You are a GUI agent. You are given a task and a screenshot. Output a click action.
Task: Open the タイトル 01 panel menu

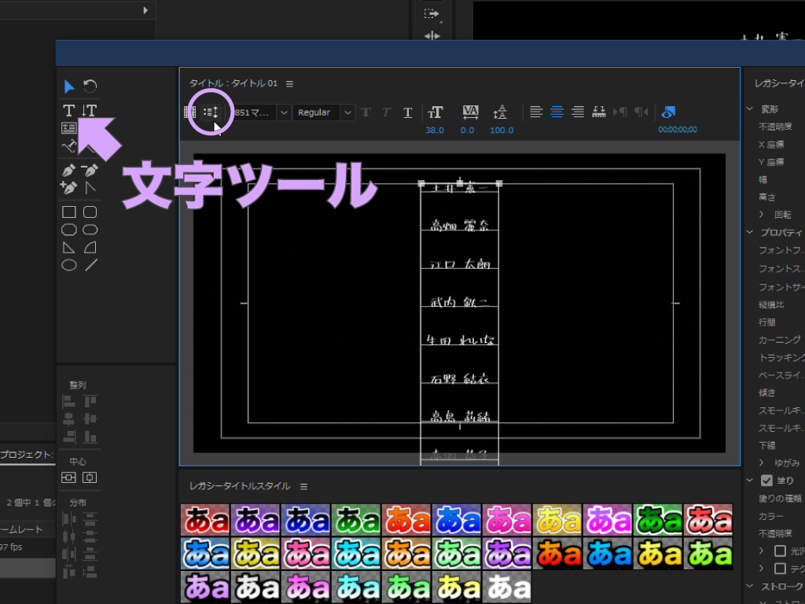(x=289, y=83)
